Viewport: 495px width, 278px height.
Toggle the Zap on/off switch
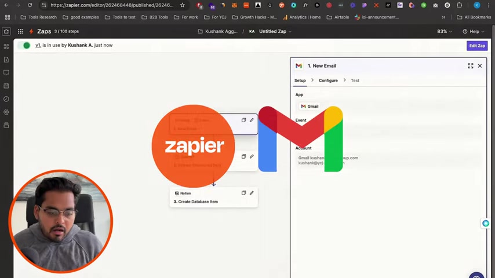[x=24, y=45]
